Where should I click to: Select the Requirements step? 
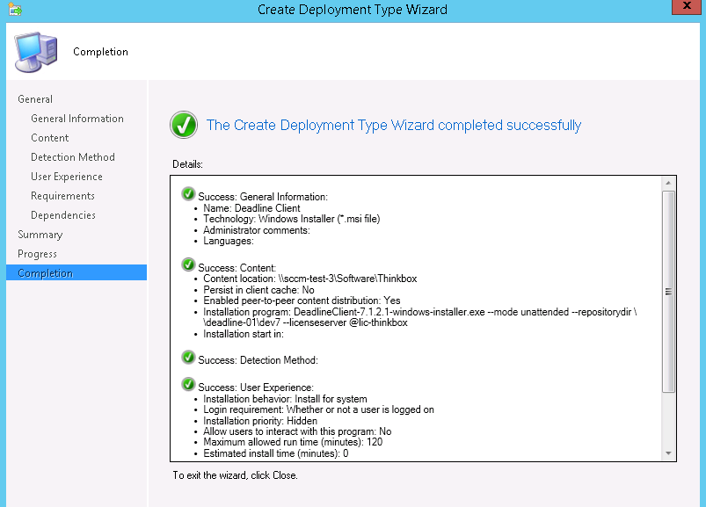coord(63,195)
